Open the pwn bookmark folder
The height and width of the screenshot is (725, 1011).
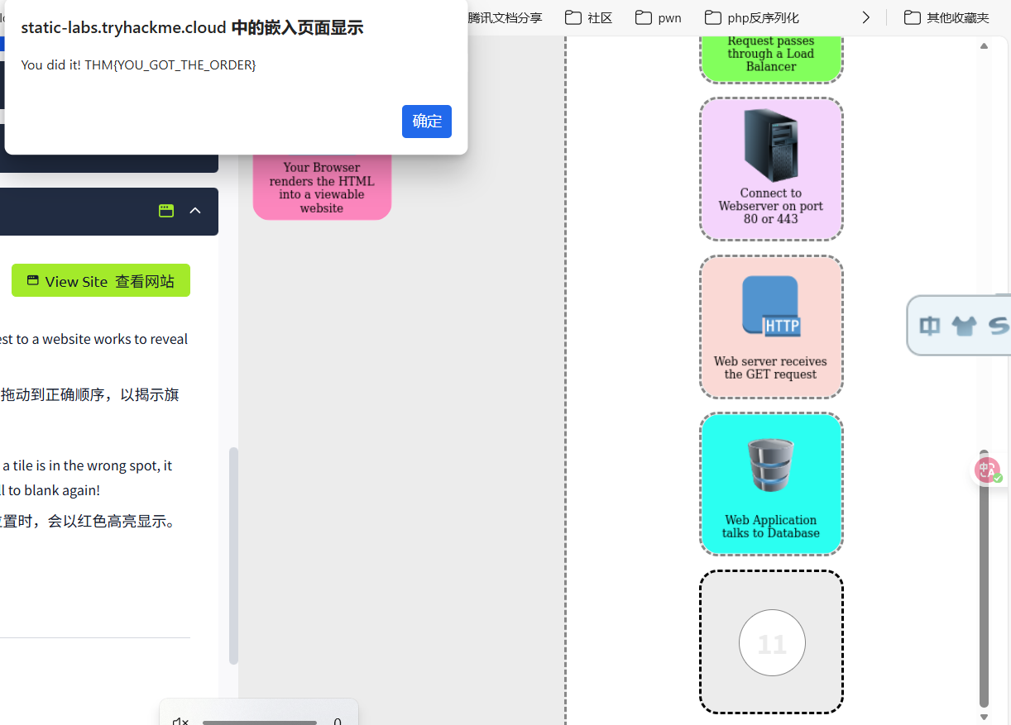coord(659,17)
